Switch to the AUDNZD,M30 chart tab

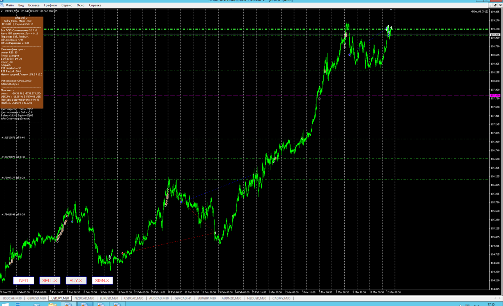point(231,299)
